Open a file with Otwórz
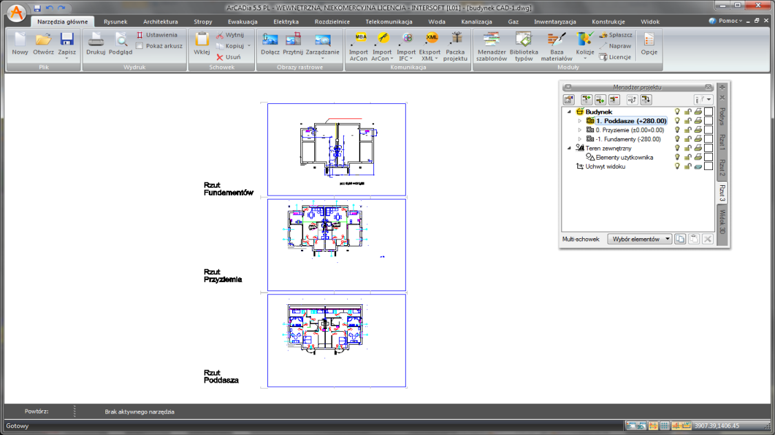This screenshot has height=435, width=775. tap(43, 43)
